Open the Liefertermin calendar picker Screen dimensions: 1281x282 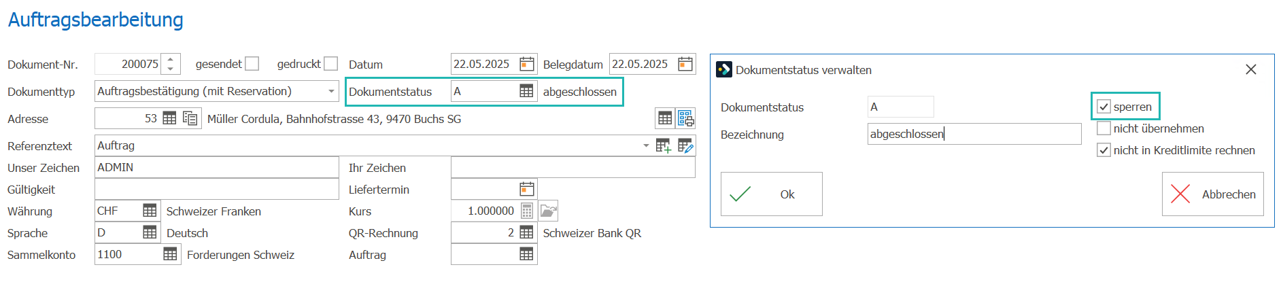pos(527,189)
